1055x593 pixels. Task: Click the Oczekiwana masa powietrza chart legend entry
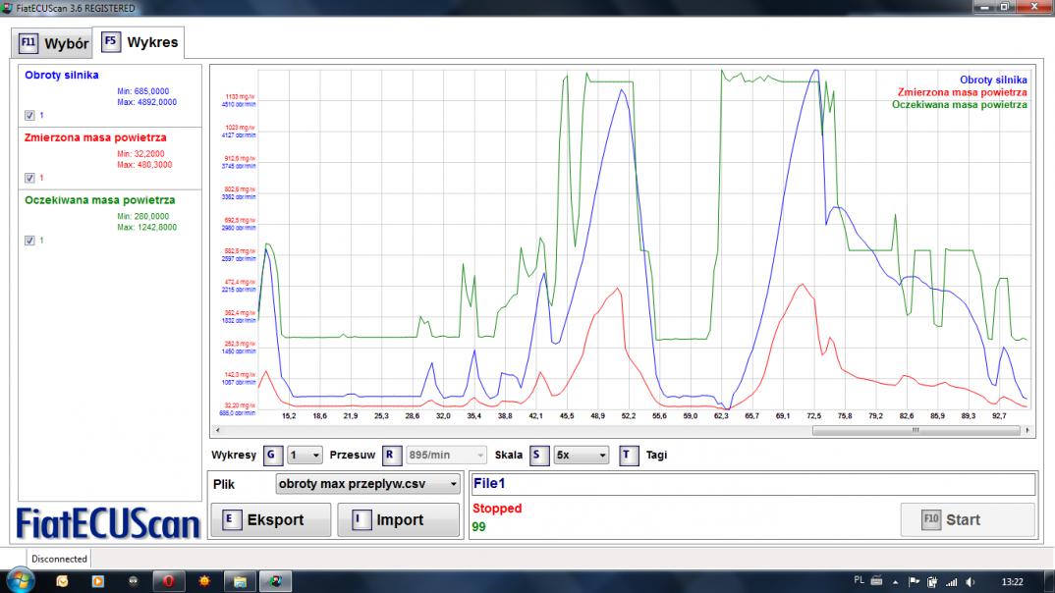tap(960, 104)
